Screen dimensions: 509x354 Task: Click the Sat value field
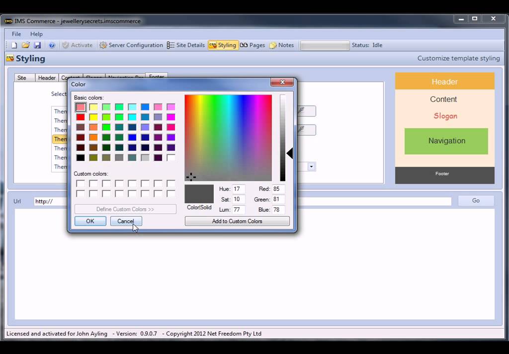pos(239,199)
